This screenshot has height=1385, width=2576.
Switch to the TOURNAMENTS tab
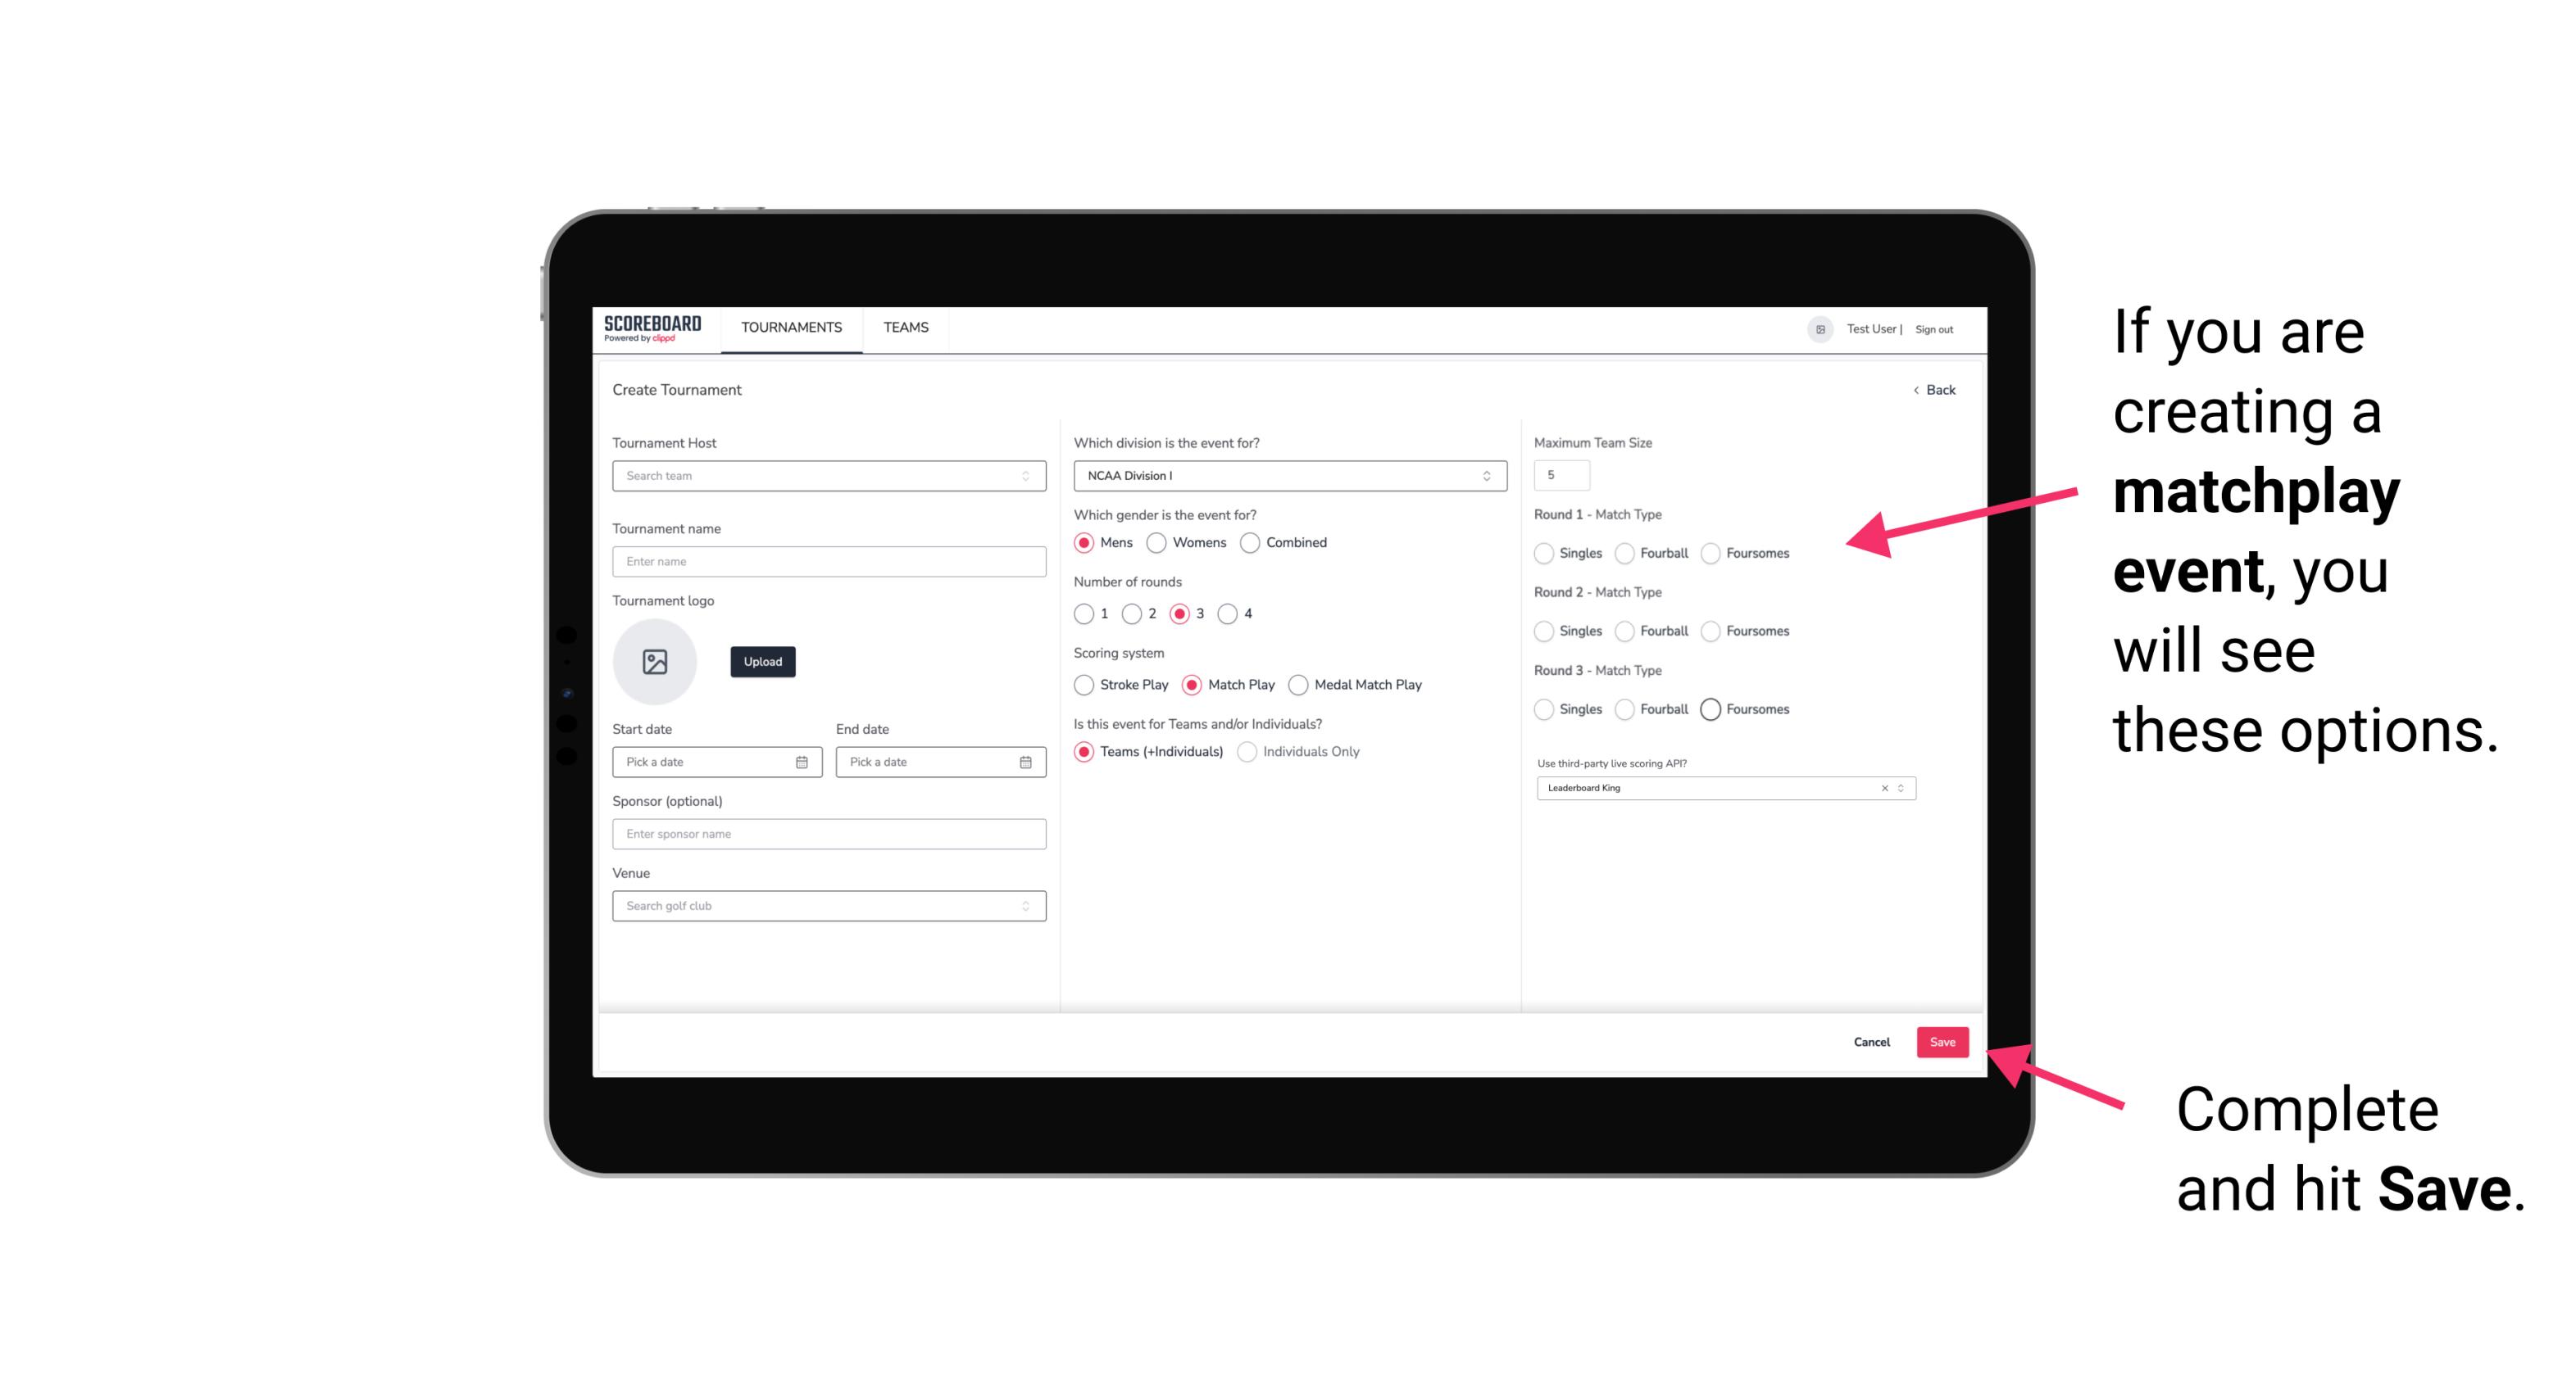click(x=790, y=328)
